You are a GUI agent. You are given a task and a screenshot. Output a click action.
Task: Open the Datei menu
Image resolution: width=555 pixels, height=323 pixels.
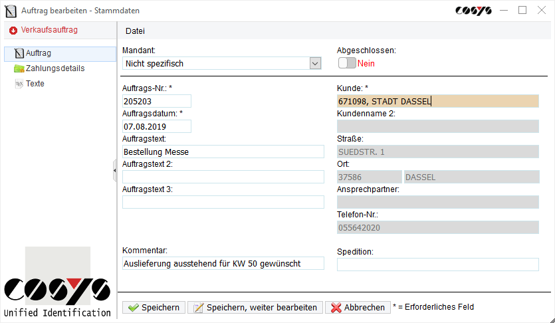135,31
